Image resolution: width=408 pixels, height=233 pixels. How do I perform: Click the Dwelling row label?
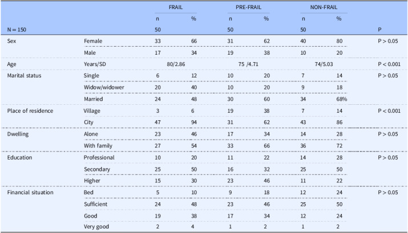click(x=18, y=133)
